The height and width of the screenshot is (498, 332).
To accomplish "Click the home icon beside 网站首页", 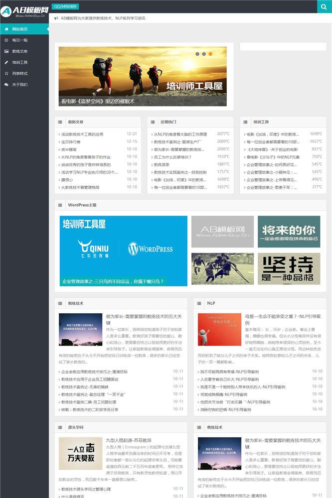I will click(x=6, y=30).
